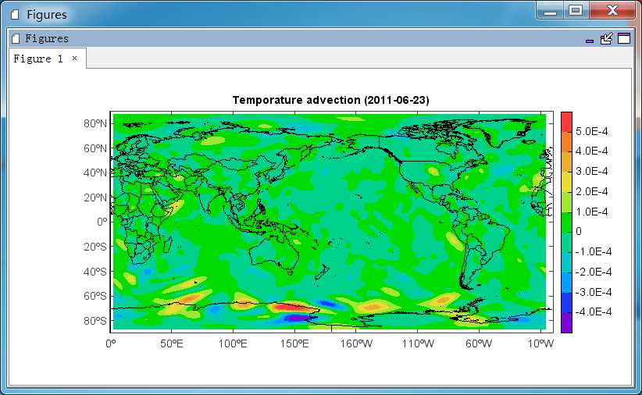Detach the Figures panel to a window
Image resolution: width=642 pixels, height=395 pixels.
click(x=606, y=38)
